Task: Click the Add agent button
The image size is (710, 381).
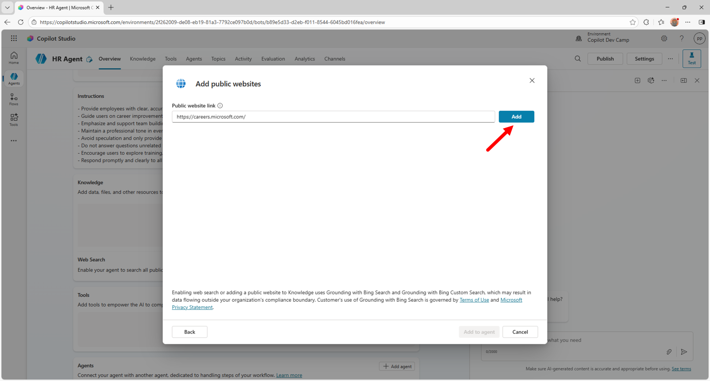Action: click(397, 366)
